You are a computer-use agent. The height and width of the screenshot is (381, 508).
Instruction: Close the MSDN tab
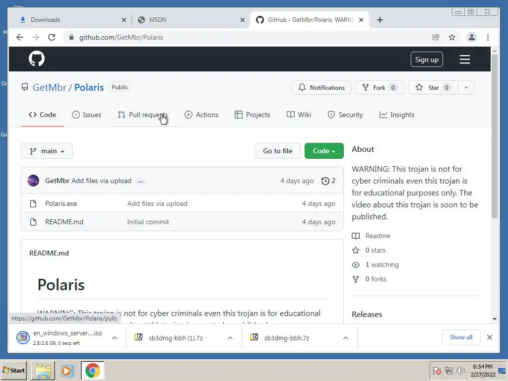(242, 20)
